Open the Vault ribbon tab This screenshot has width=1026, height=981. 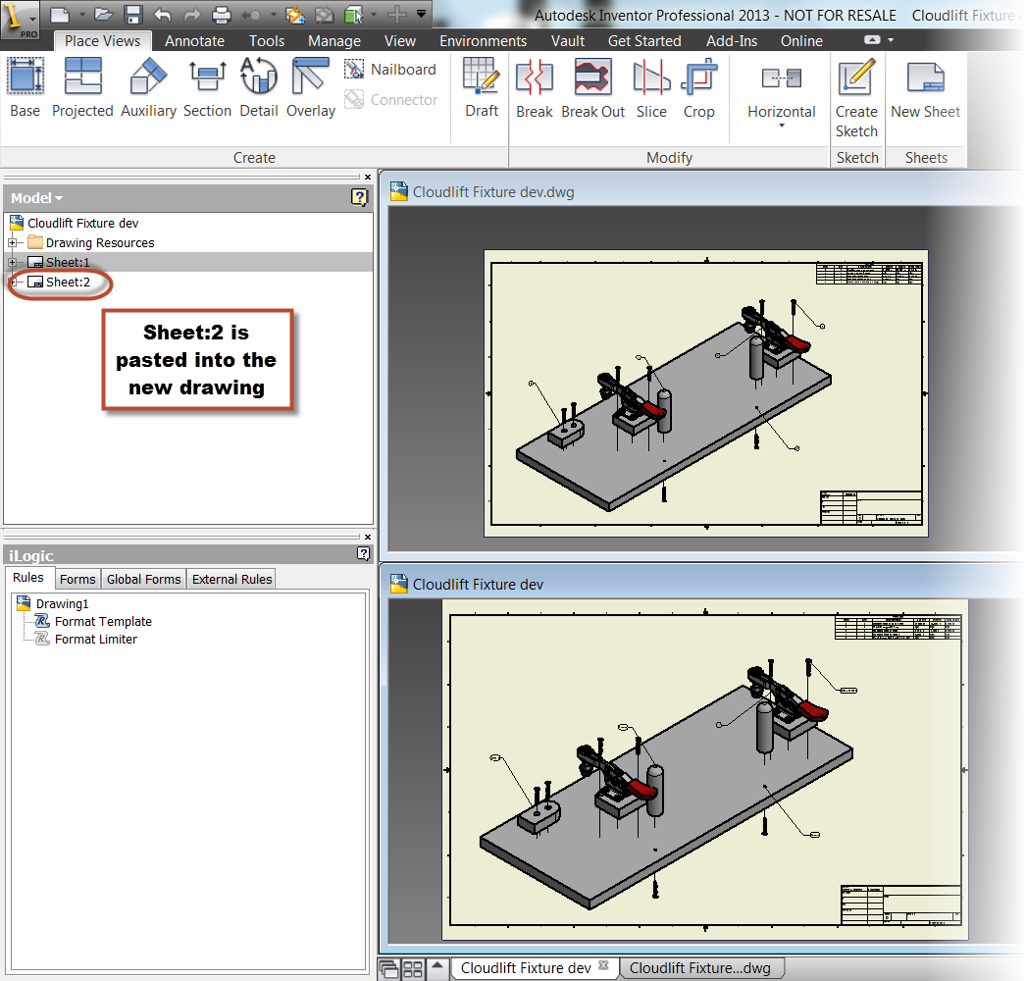point(567,40)
